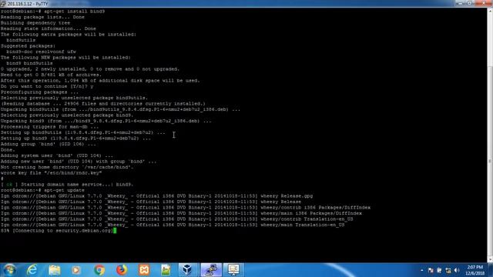Click 'Need to get 0 B/481 kB' line
The width and height of the screenshot is (493, 277).
pyautogui.click(x=52, y=75)
